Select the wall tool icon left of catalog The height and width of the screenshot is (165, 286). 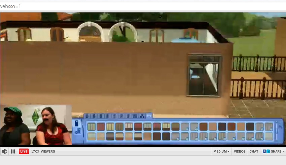(x=77, y=123)
